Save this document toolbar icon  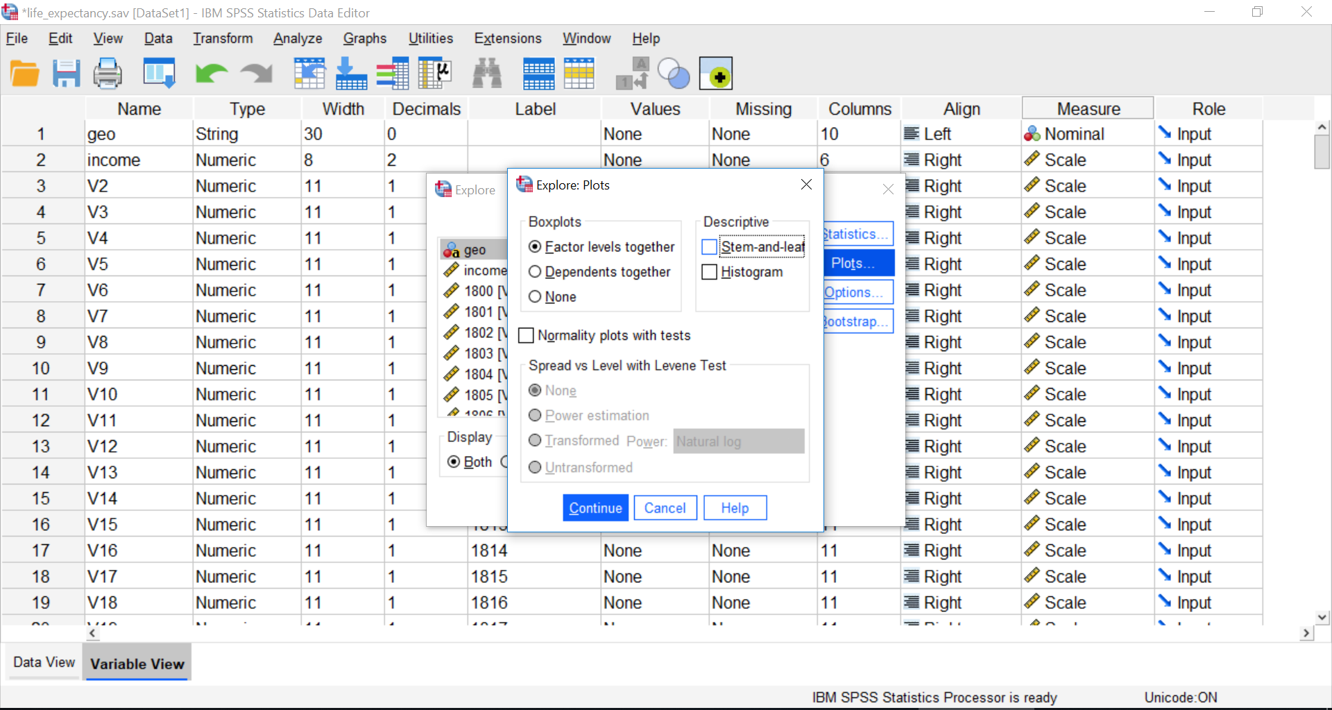67,74
